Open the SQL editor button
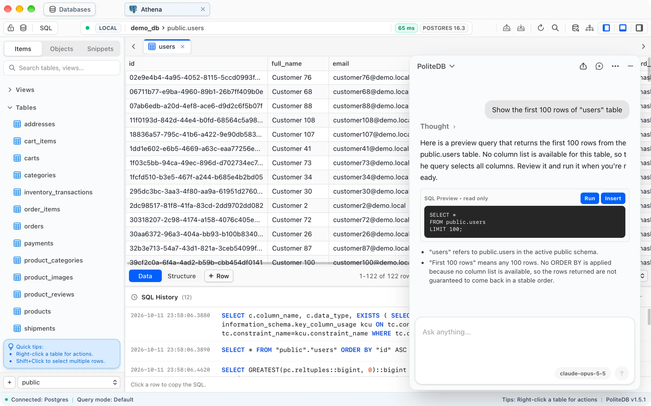Screen dimensions: 651x406 46,28
